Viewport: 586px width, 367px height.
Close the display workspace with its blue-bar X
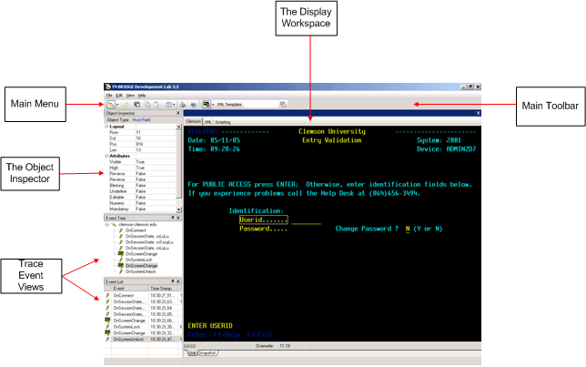coord(478,113)
